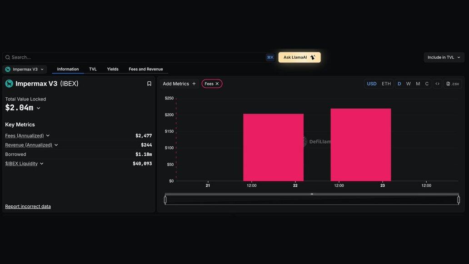Click Report incorrect data link

point(28,206)
